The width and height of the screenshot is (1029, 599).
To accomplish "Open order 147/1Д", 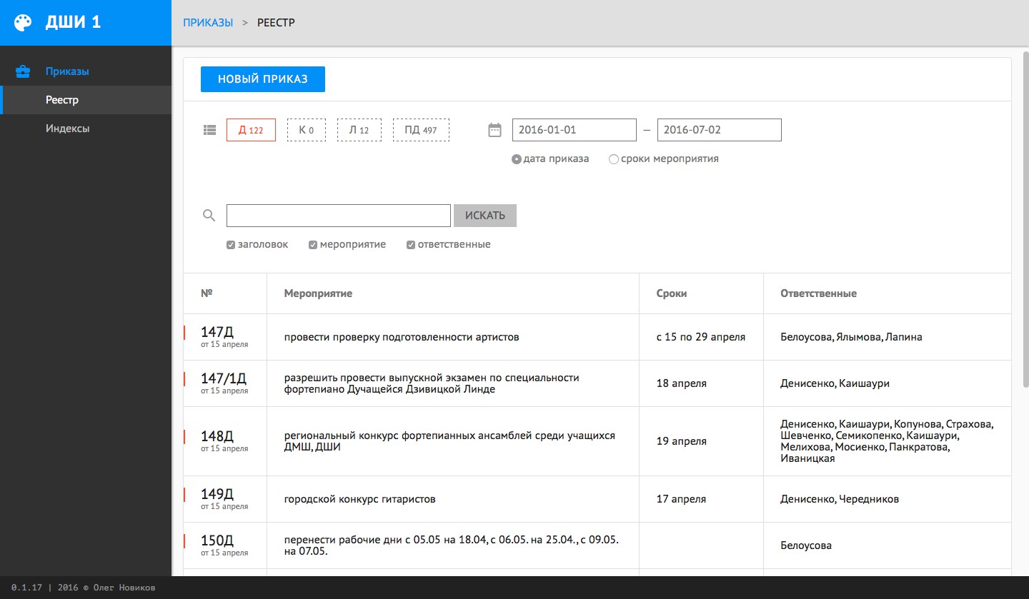I will 224,378.
